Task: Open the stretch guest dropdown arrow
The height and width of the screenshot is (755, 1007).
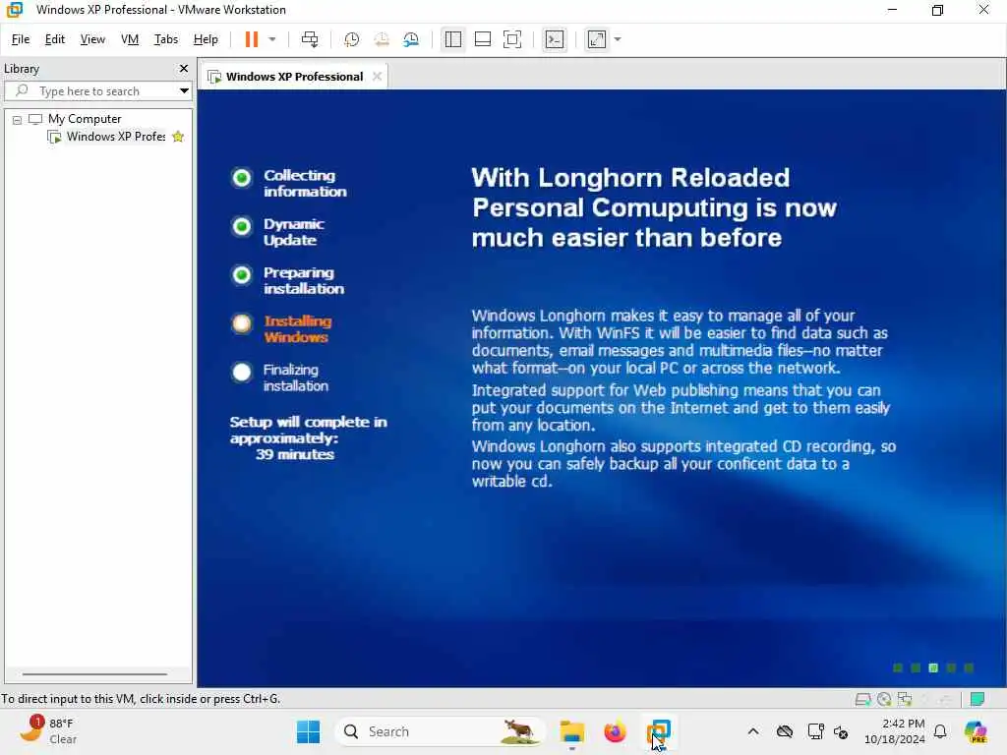Action: (x=618, y=39)
